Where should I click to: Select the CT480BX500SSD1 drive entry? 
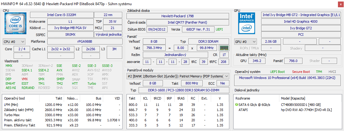click(x=301, y=105)
